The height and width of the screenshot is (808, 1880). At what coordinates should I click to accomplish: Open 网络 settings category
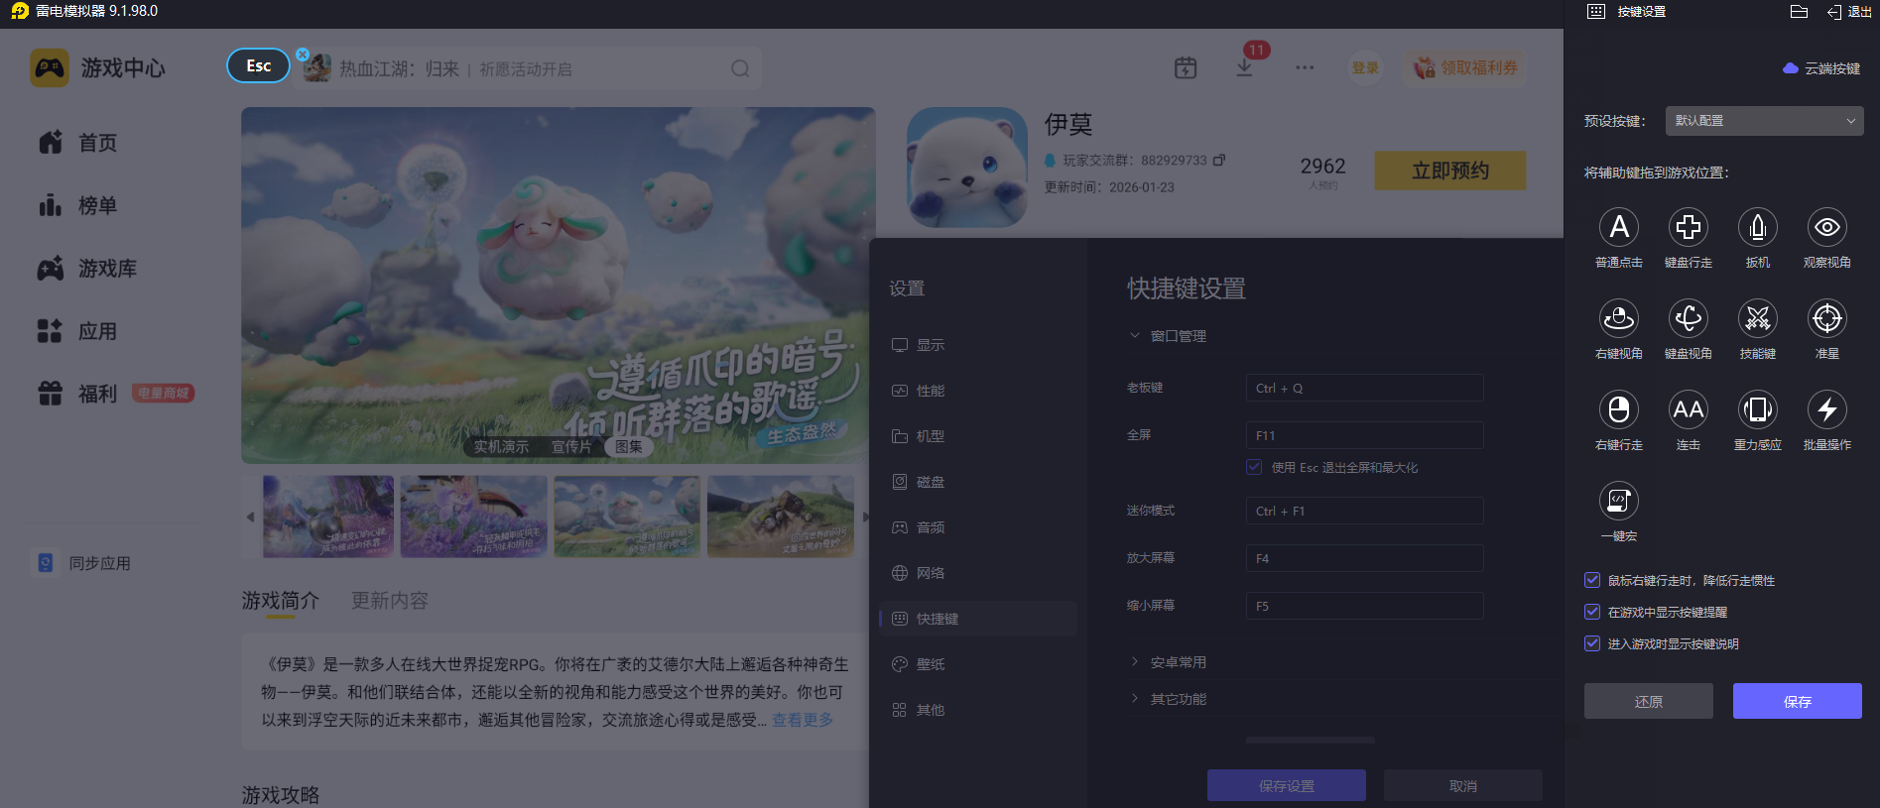click(x=978, y=573)
